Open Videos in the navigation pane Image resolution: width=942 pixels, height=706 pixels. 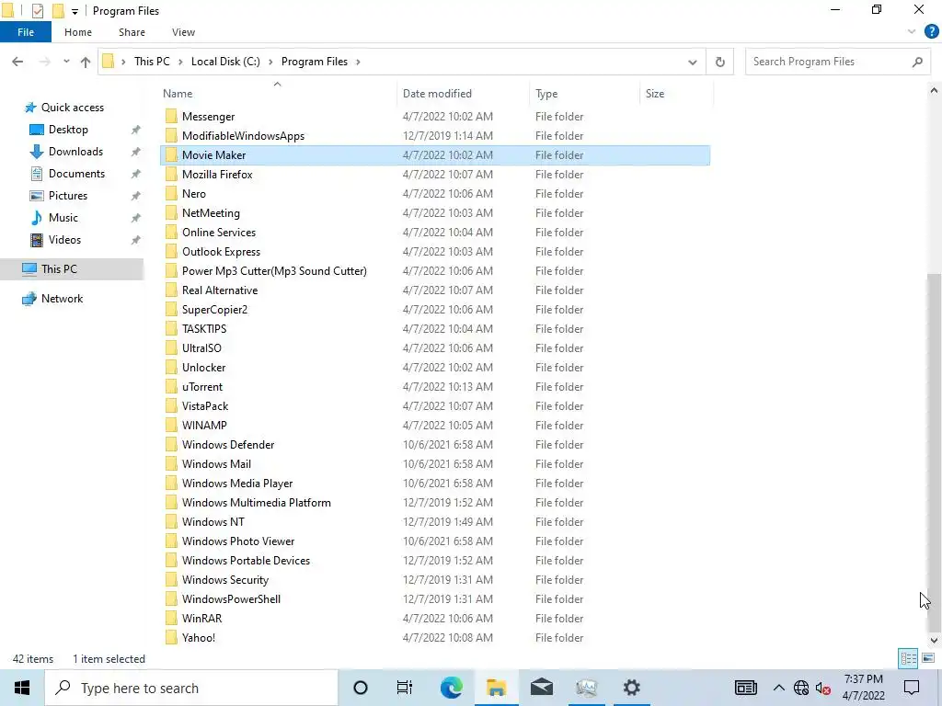(64, 240)
